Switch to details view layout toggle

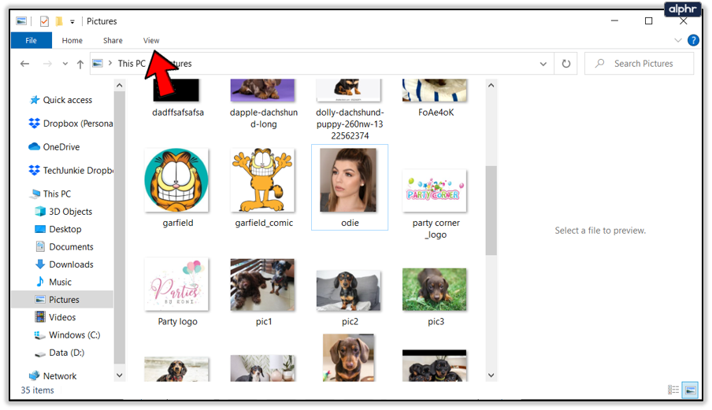(x=673, y=390)
